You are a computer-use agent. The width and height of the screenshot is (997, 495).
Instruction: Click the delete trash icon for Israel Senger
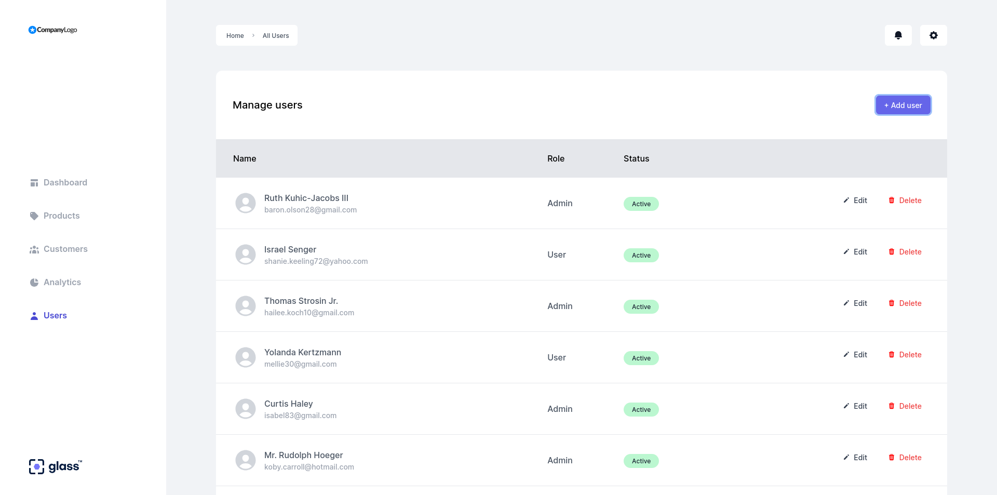893,251
